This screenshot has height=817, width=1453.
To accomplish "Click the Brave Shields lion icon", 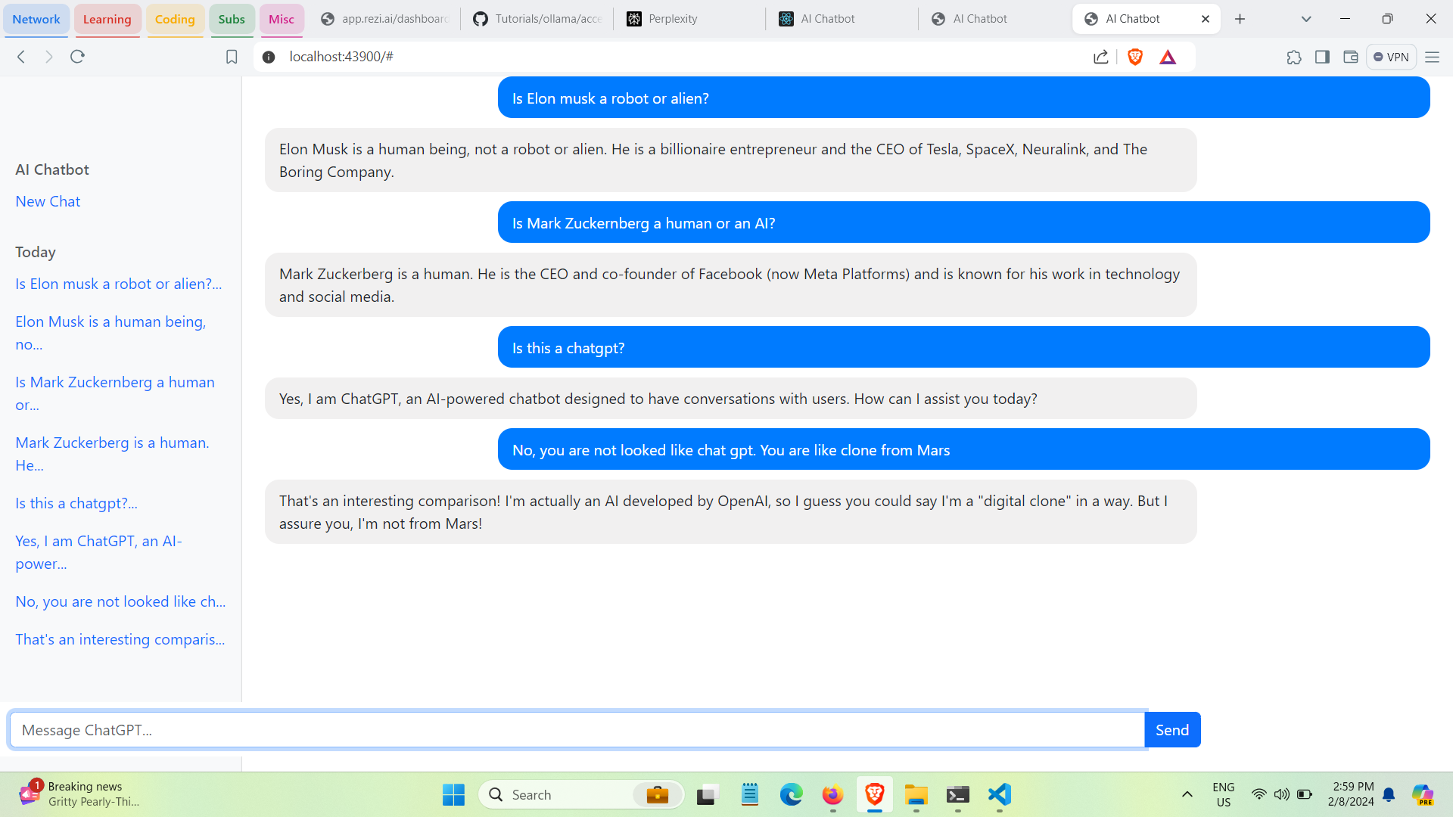I will pyautogui.click(x=1134, y=57).
